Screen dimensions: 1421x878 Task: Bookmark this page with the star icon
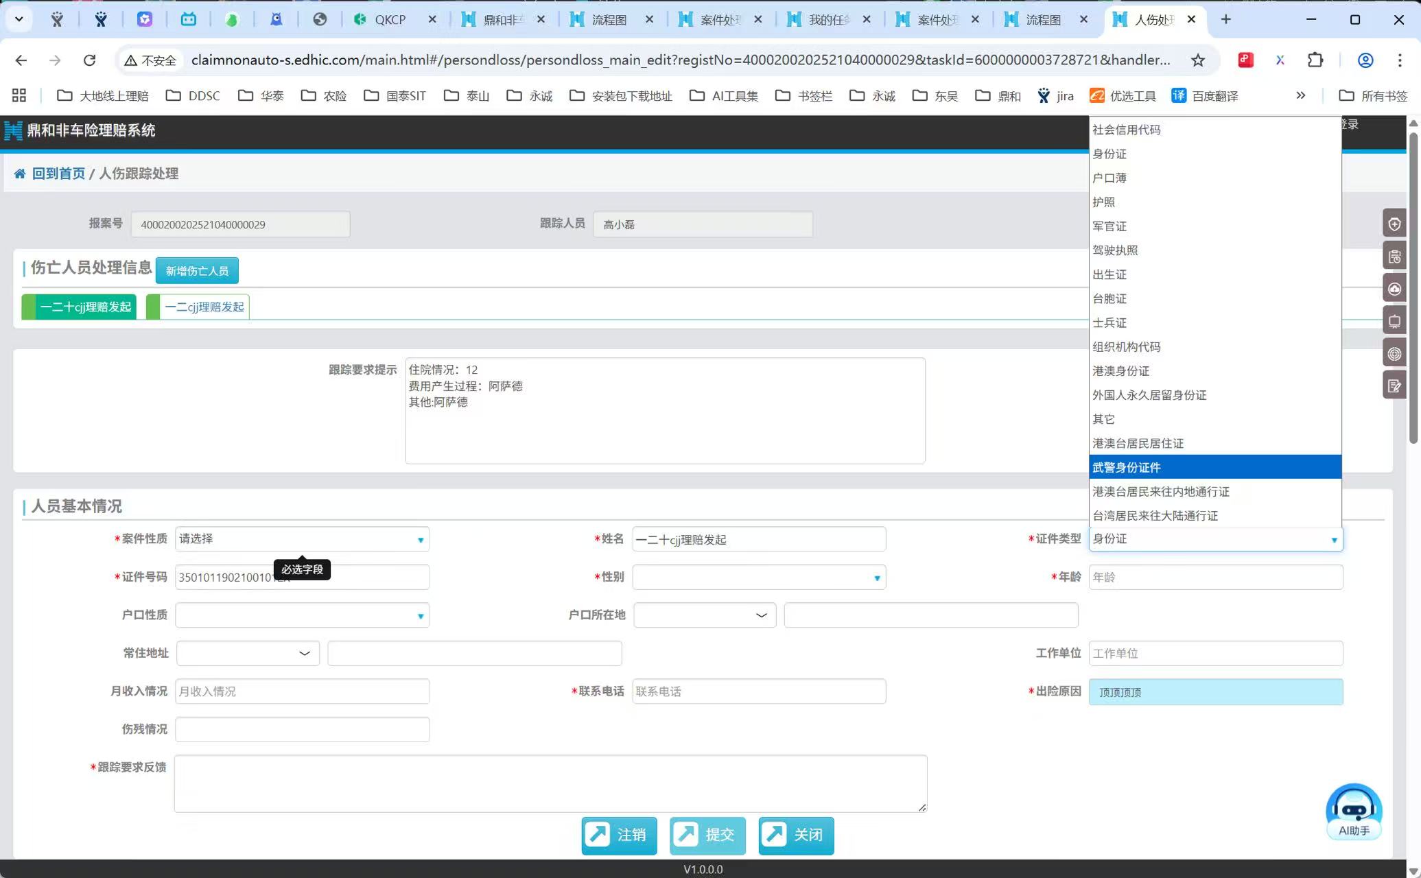(x=1198, y=60)
